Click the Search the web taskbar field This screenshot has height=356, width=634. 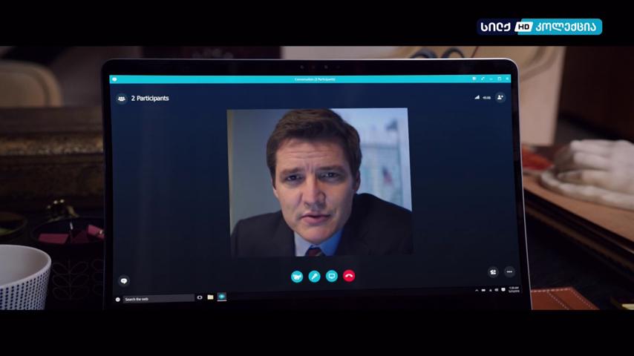pyautogui.click(x=158, y=299)
